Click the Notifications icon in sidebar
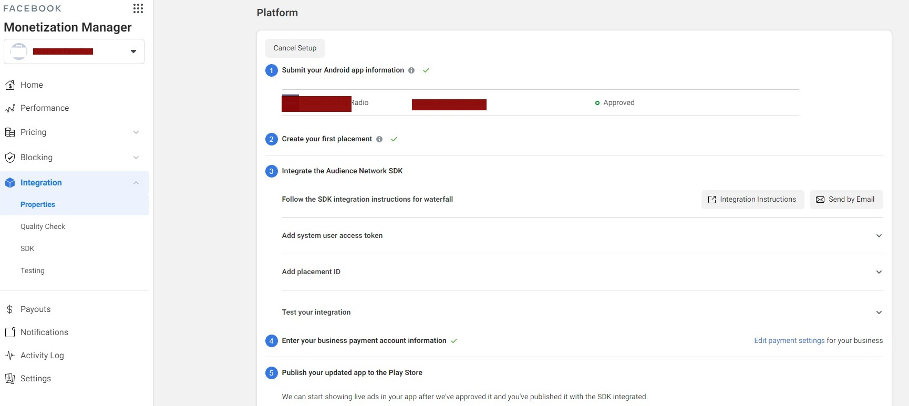 click(10, 332)
